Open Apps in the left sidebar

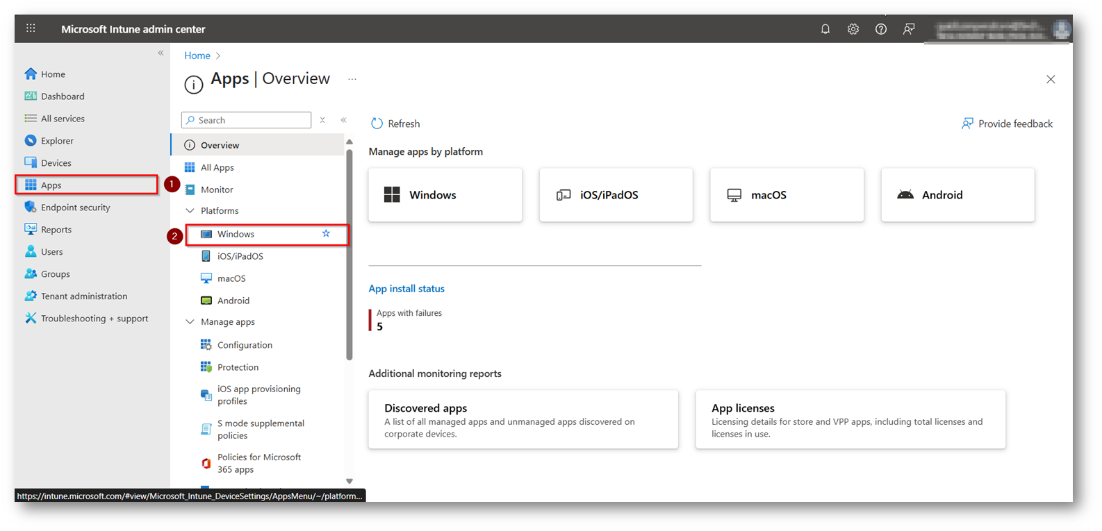click(87, 185)
